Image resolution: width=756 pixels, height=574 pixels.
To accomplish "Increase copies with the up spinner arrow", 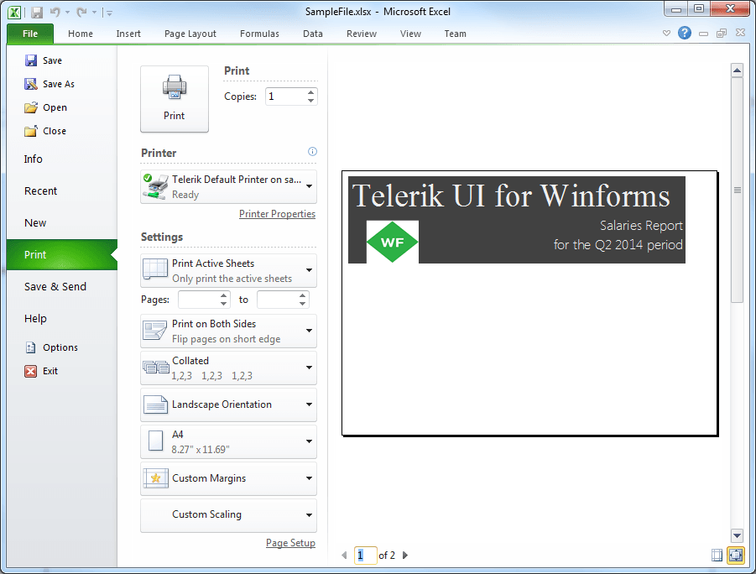I will (311, 92).
